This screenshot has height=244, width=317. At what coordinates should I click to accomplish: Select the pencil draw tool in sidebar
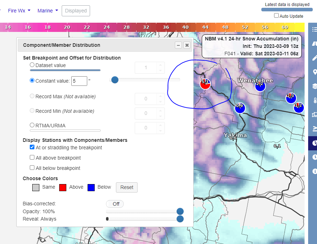click(x=314, y=58)
